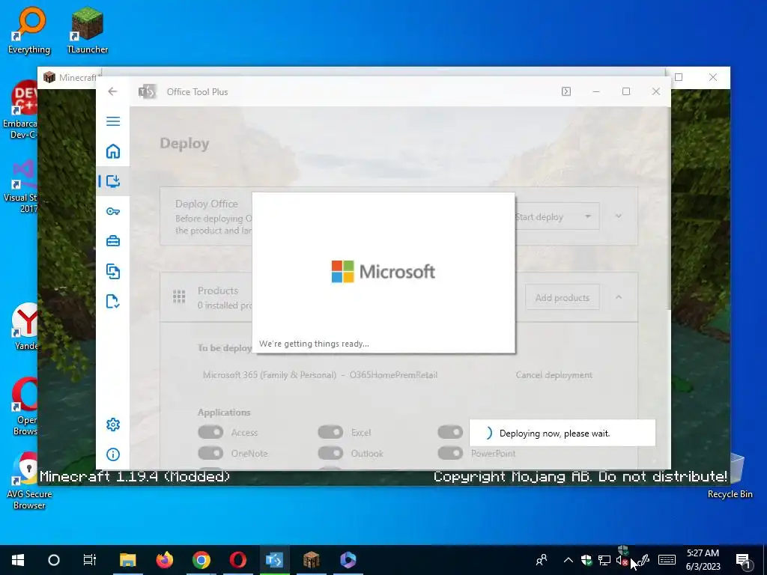The image size is (767, 575).
Task: Click the Deploying now, please wait notification
Action: pos(562,433)
